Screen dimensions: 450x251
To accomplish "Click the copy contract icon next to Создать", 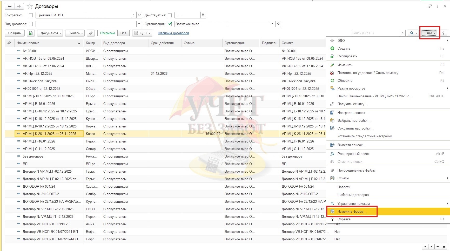I will click(31, 33).
